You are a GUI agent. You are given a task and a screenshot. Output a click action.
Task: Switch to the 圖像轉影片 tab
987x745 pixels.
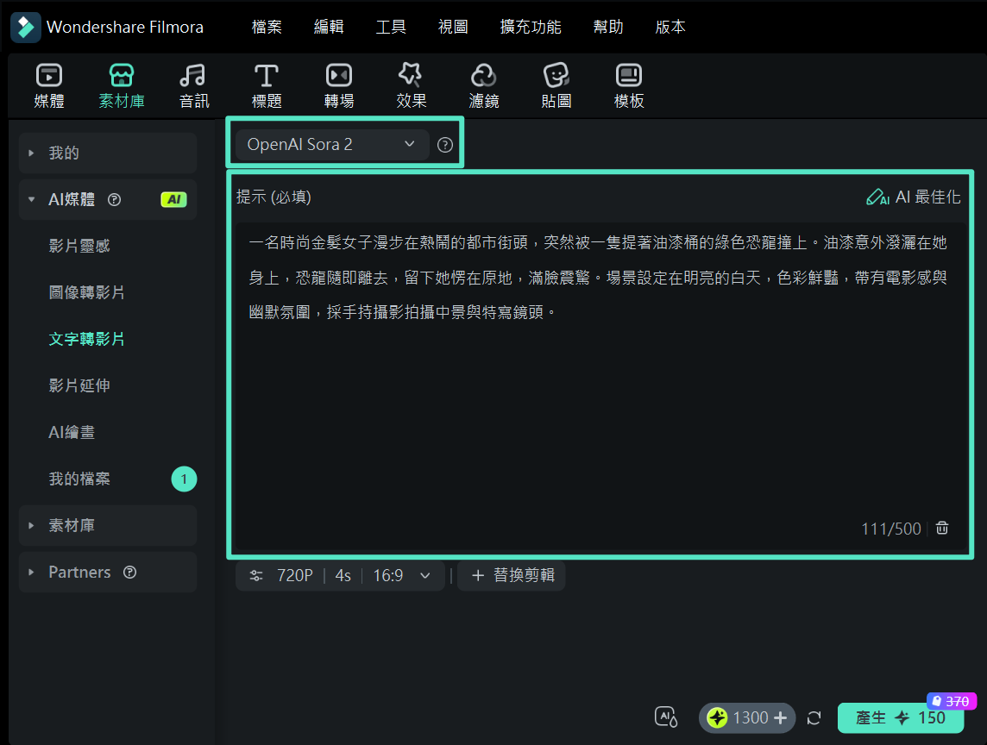(85, 292)
